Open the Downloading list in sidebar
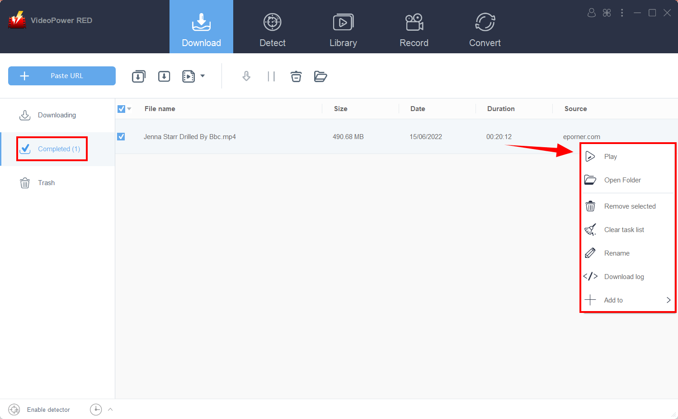The image size is (678, 419). click(x=57, y=115)
